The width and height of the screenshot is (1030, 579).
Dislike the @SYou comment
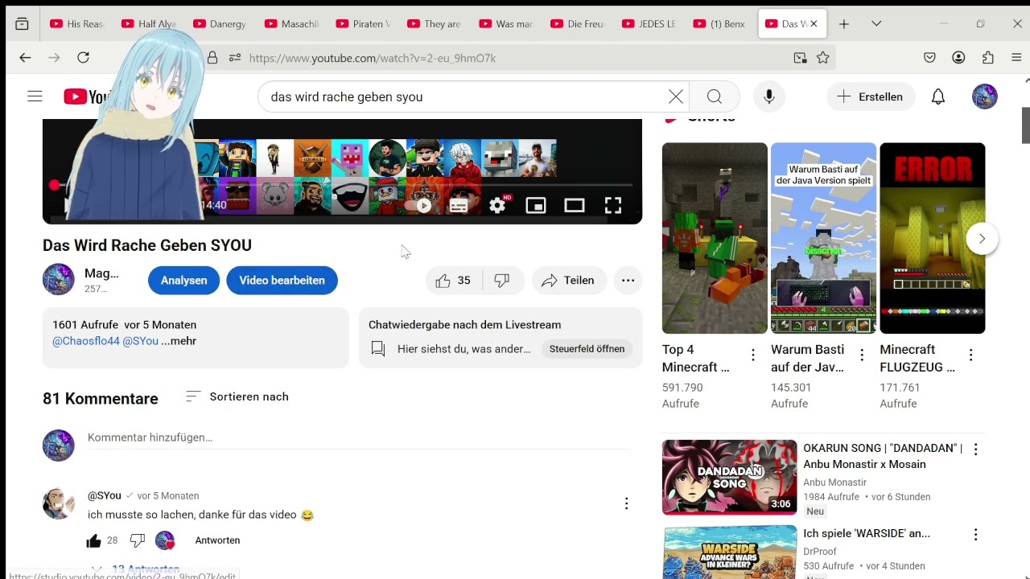tap(138, 540)
